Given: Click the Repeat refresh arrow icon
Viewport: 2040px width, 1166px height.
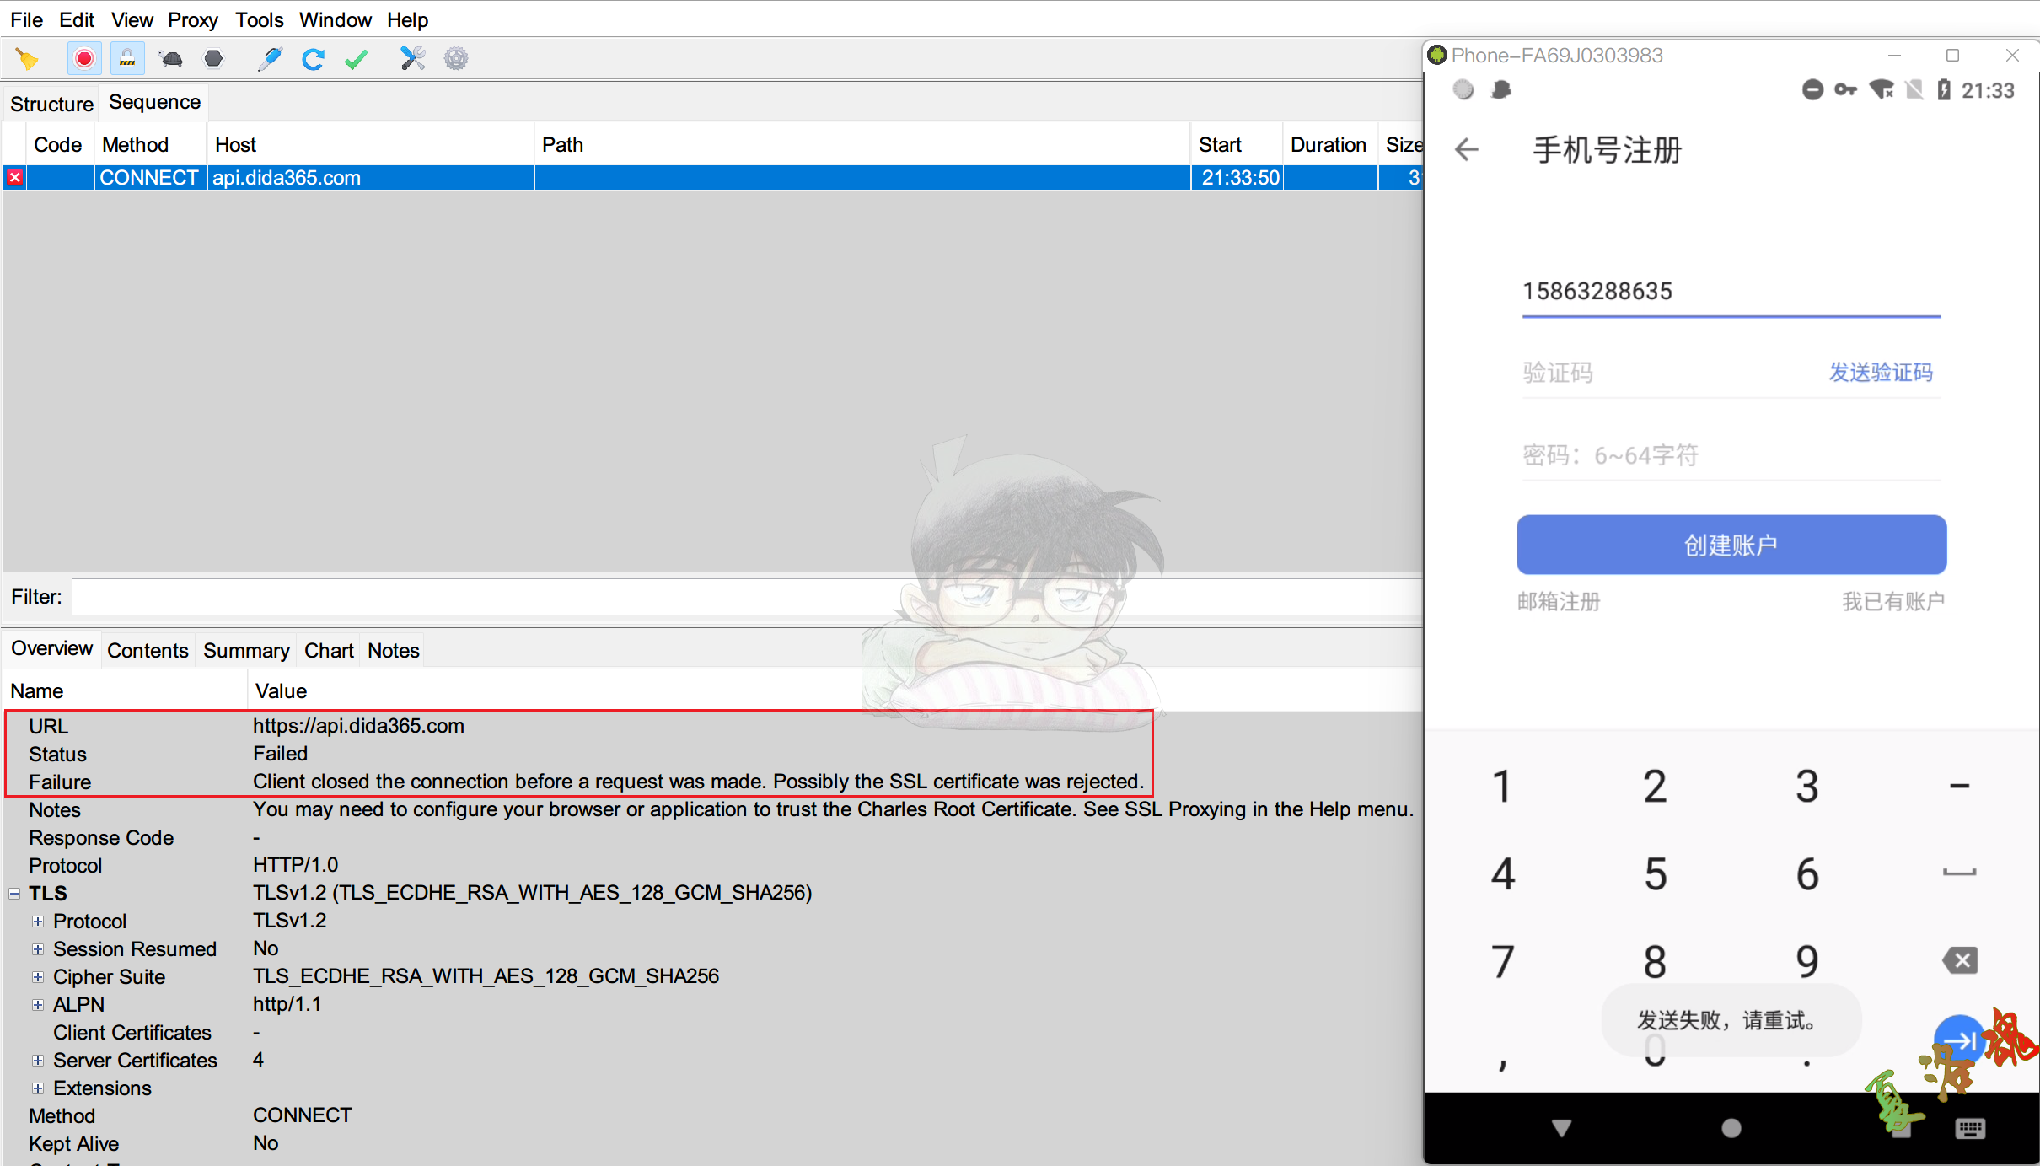Looking at the screenshot, I should [314, 59].
